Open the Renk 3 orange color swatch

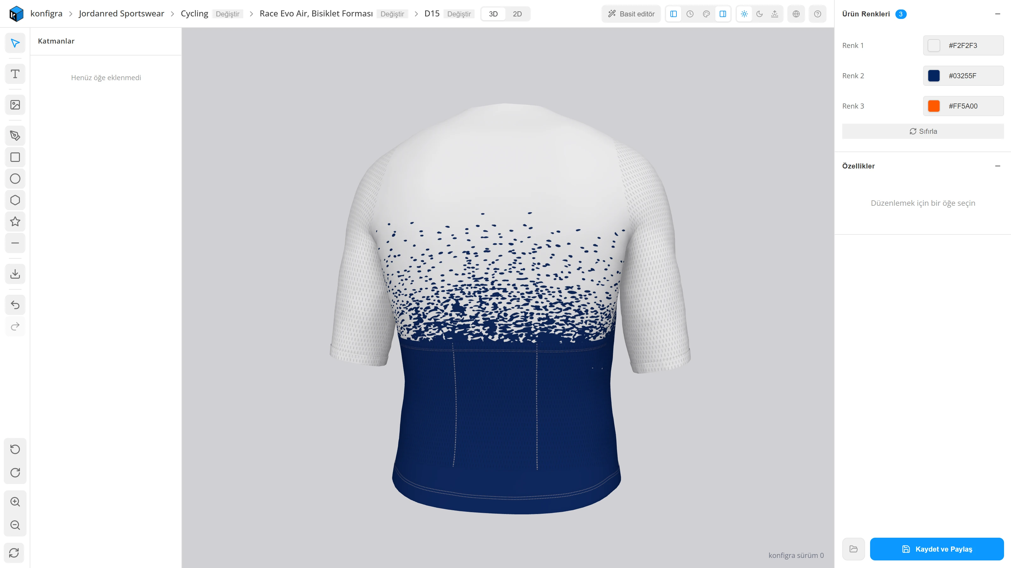click(x=934, y=106)
